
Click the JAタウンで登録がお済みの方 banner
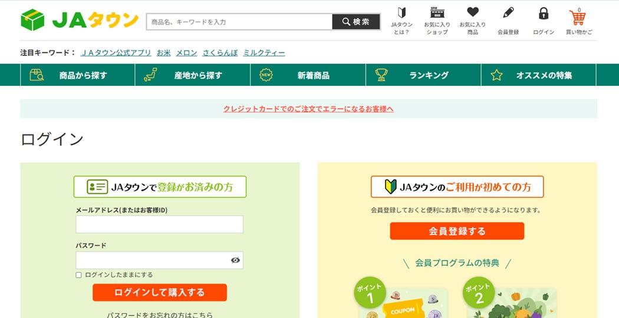[x=160, y=186]
